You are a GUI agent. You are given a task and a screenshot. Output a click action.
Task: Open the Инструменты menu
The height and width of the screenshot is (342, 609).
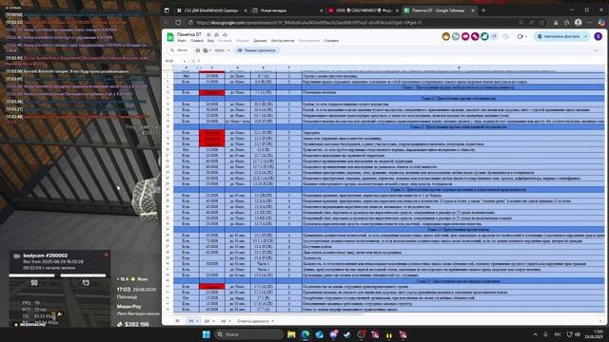[x=283, y=40]
